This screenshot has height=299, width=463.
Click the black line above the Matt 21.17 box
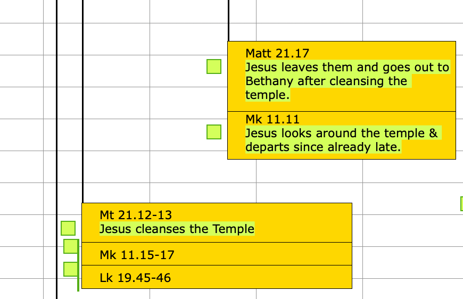[x=228, y=21]
